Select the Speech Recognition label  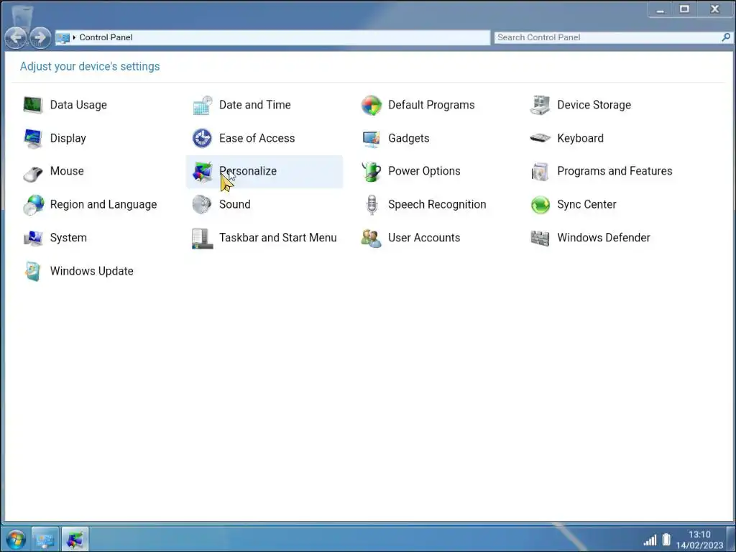(x=437, y=205)
